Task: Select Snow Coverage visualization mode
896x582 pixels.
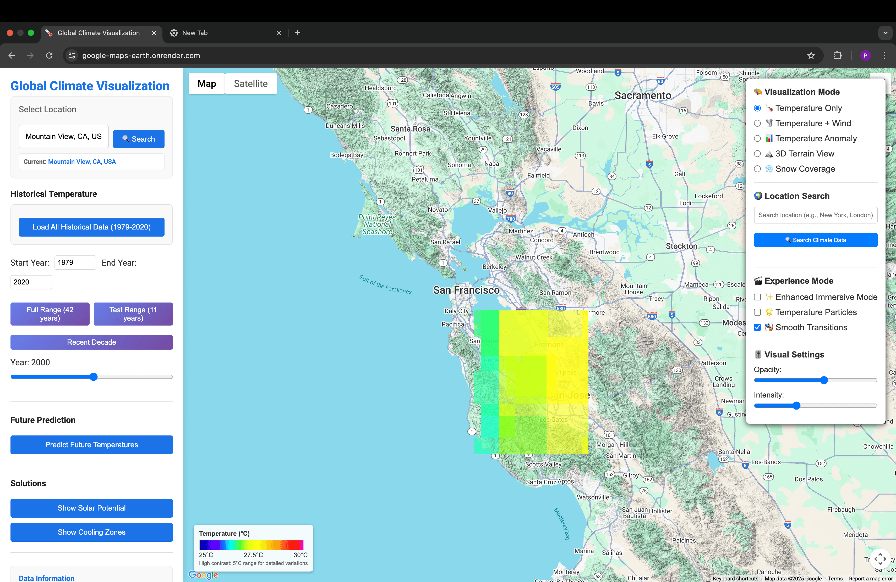Action: click(x=757, y=169)
